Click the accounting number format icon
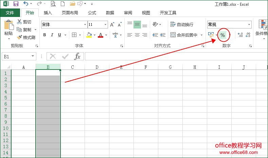Viewport: 268px width, 158px height. (x=211, y=35)
